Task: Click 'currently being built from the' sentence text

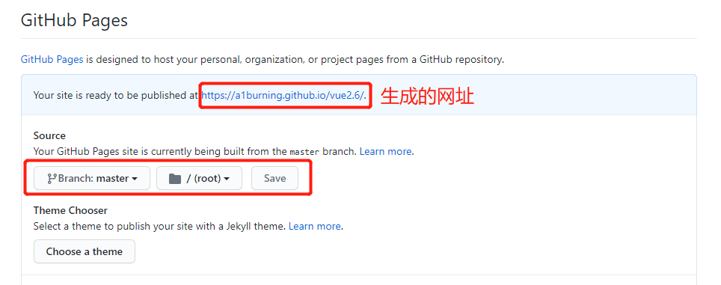Action: [x=215, y=151]
